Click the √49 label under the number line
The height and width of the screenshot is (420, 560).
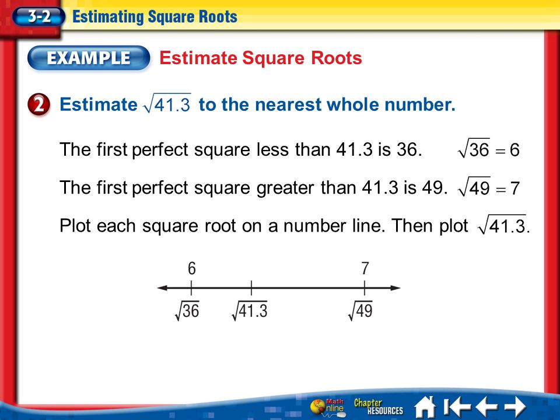[360, 311]
